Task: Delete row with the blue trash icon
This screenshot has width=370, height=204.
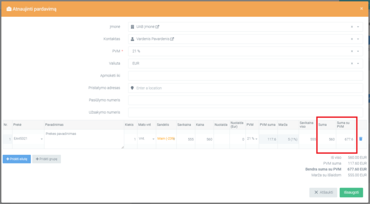Action: [x=360, y=139]
